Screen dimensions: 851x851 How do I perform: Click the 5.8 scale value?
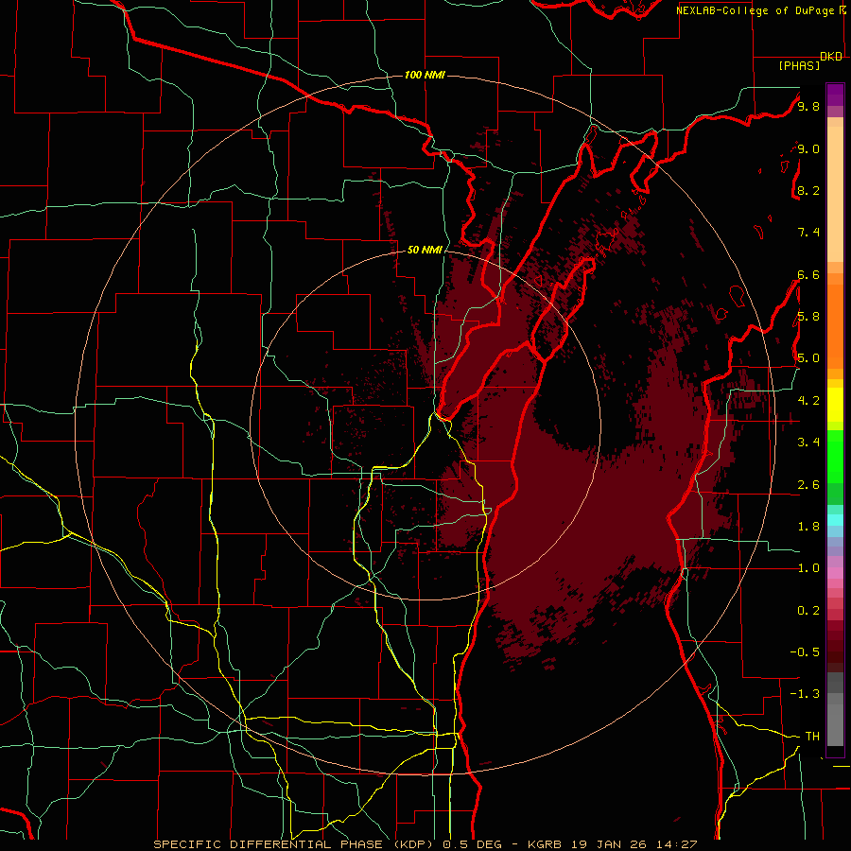[808, 317]
